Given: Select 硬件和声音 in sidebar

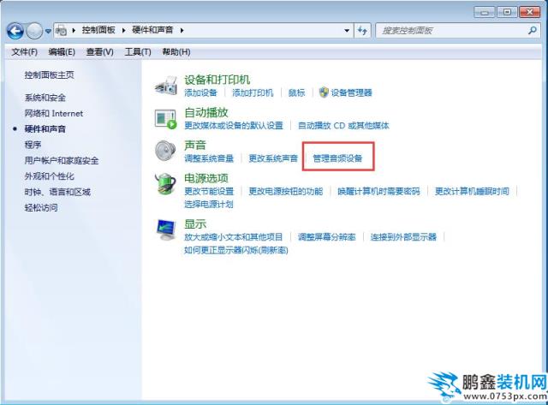Looking at the screenshot, I should point(45,129).
